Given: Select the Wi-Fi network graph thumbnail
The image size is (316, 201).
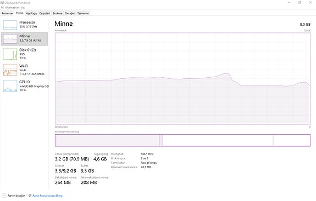Looking at the screenshot, I should tap(10, 70).
